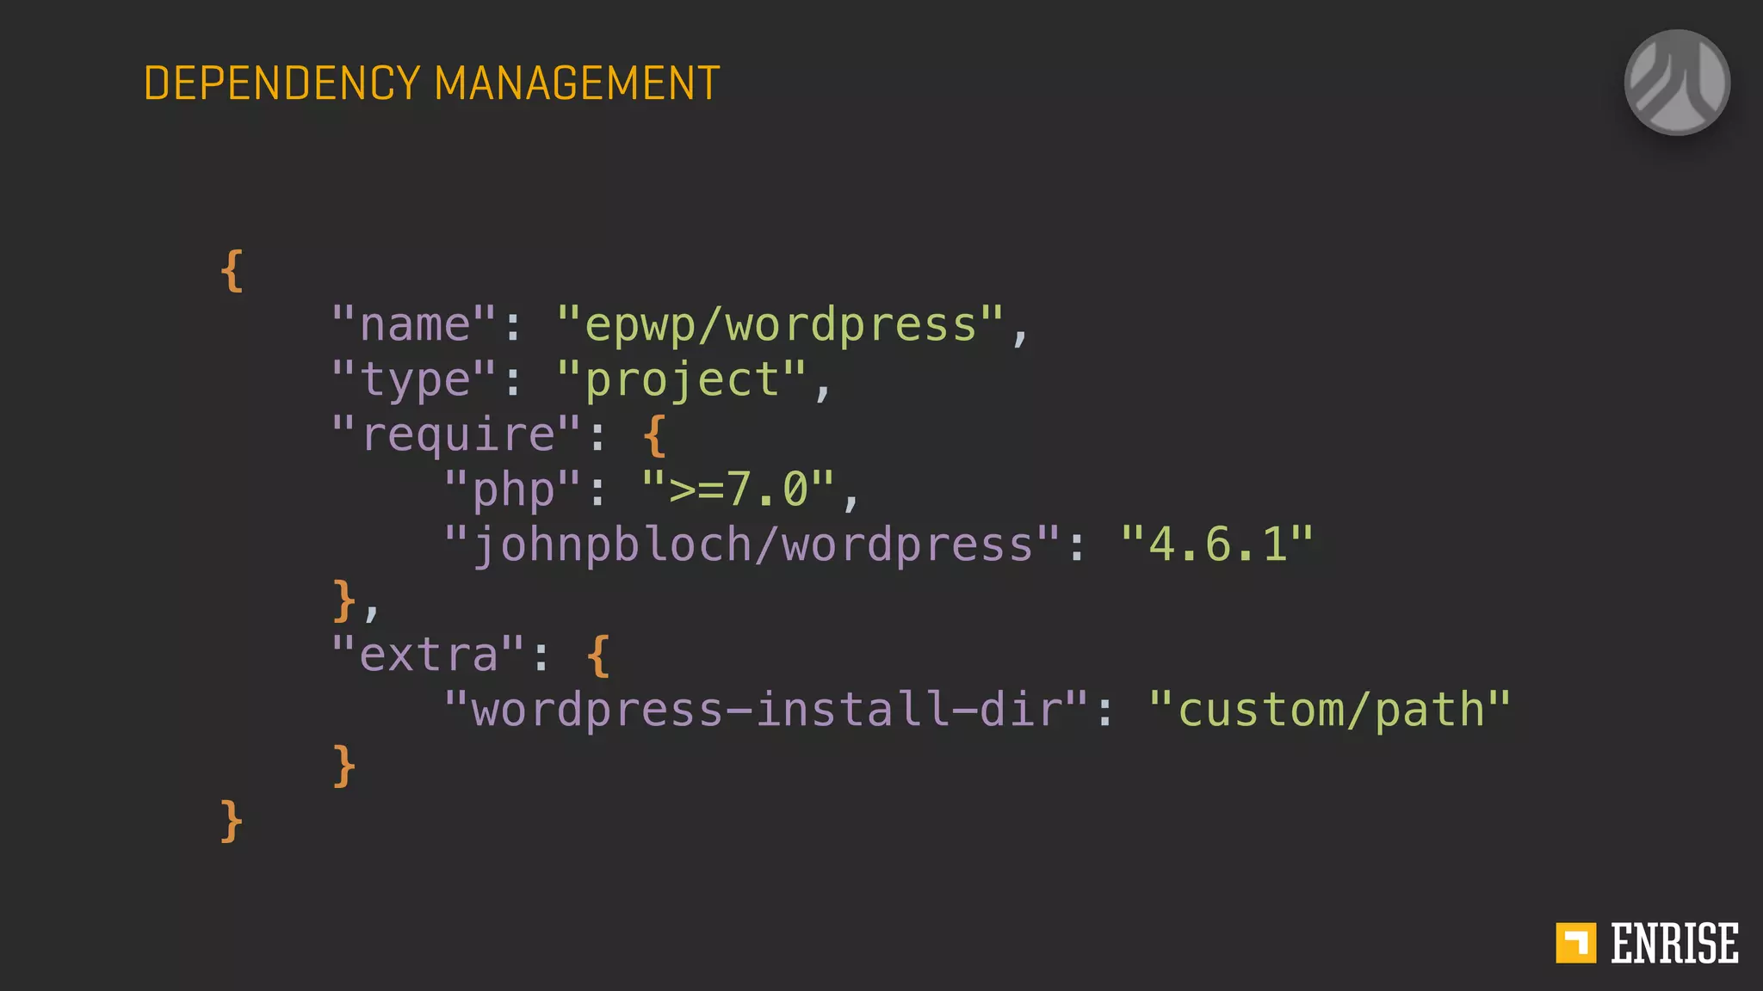Screen dimensions: 1763x991
Task: Click the "4.6.1" version value
Action: pos(1217,545)
